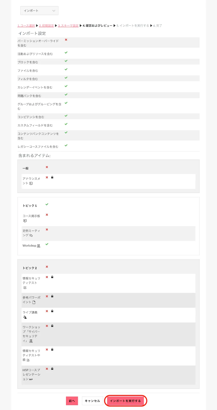Click the forum icon beside アナウンスメント
217x410 pixels.
31,183
